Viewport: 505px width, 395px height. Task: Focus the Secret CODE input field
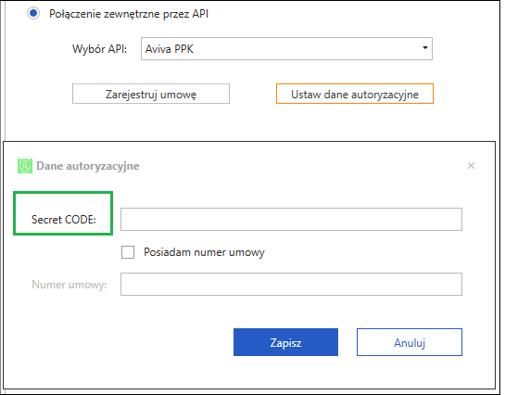pyautogui.click(x=291, y=220)
